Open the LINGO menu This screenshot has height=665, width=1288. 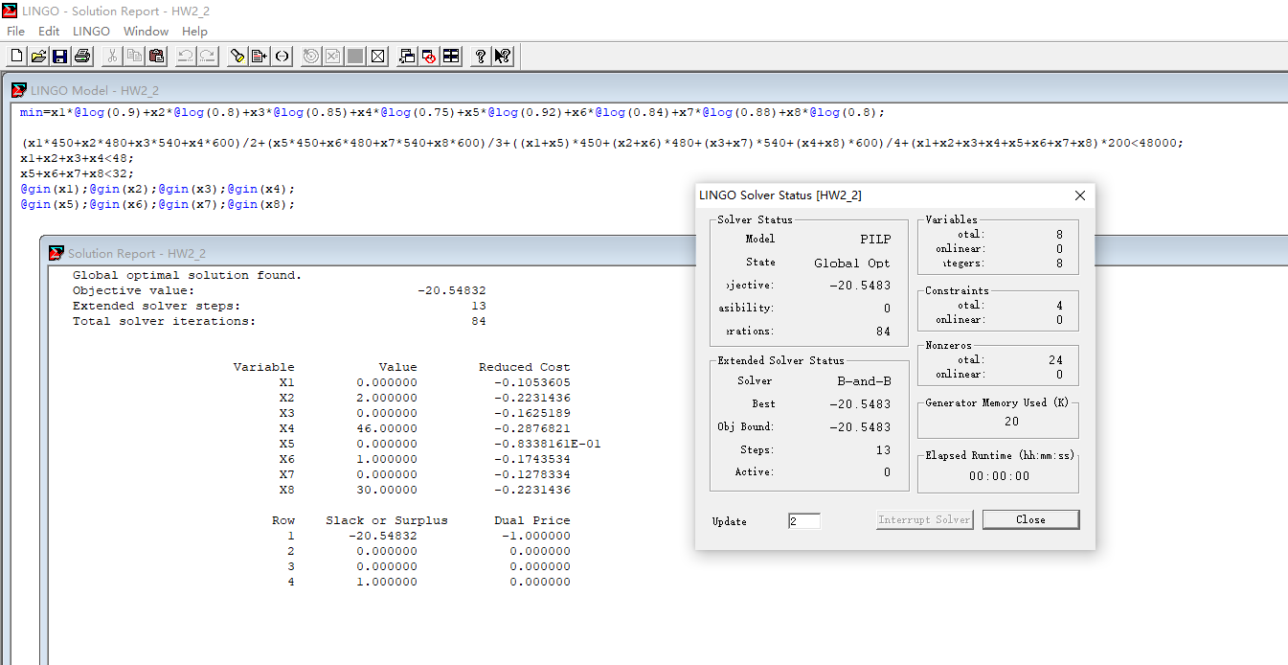[91, 32]
